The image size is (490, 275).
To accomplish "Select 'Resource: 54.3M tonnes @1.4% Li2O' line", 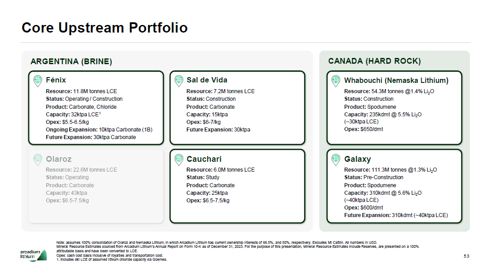I will coord(389,91).
